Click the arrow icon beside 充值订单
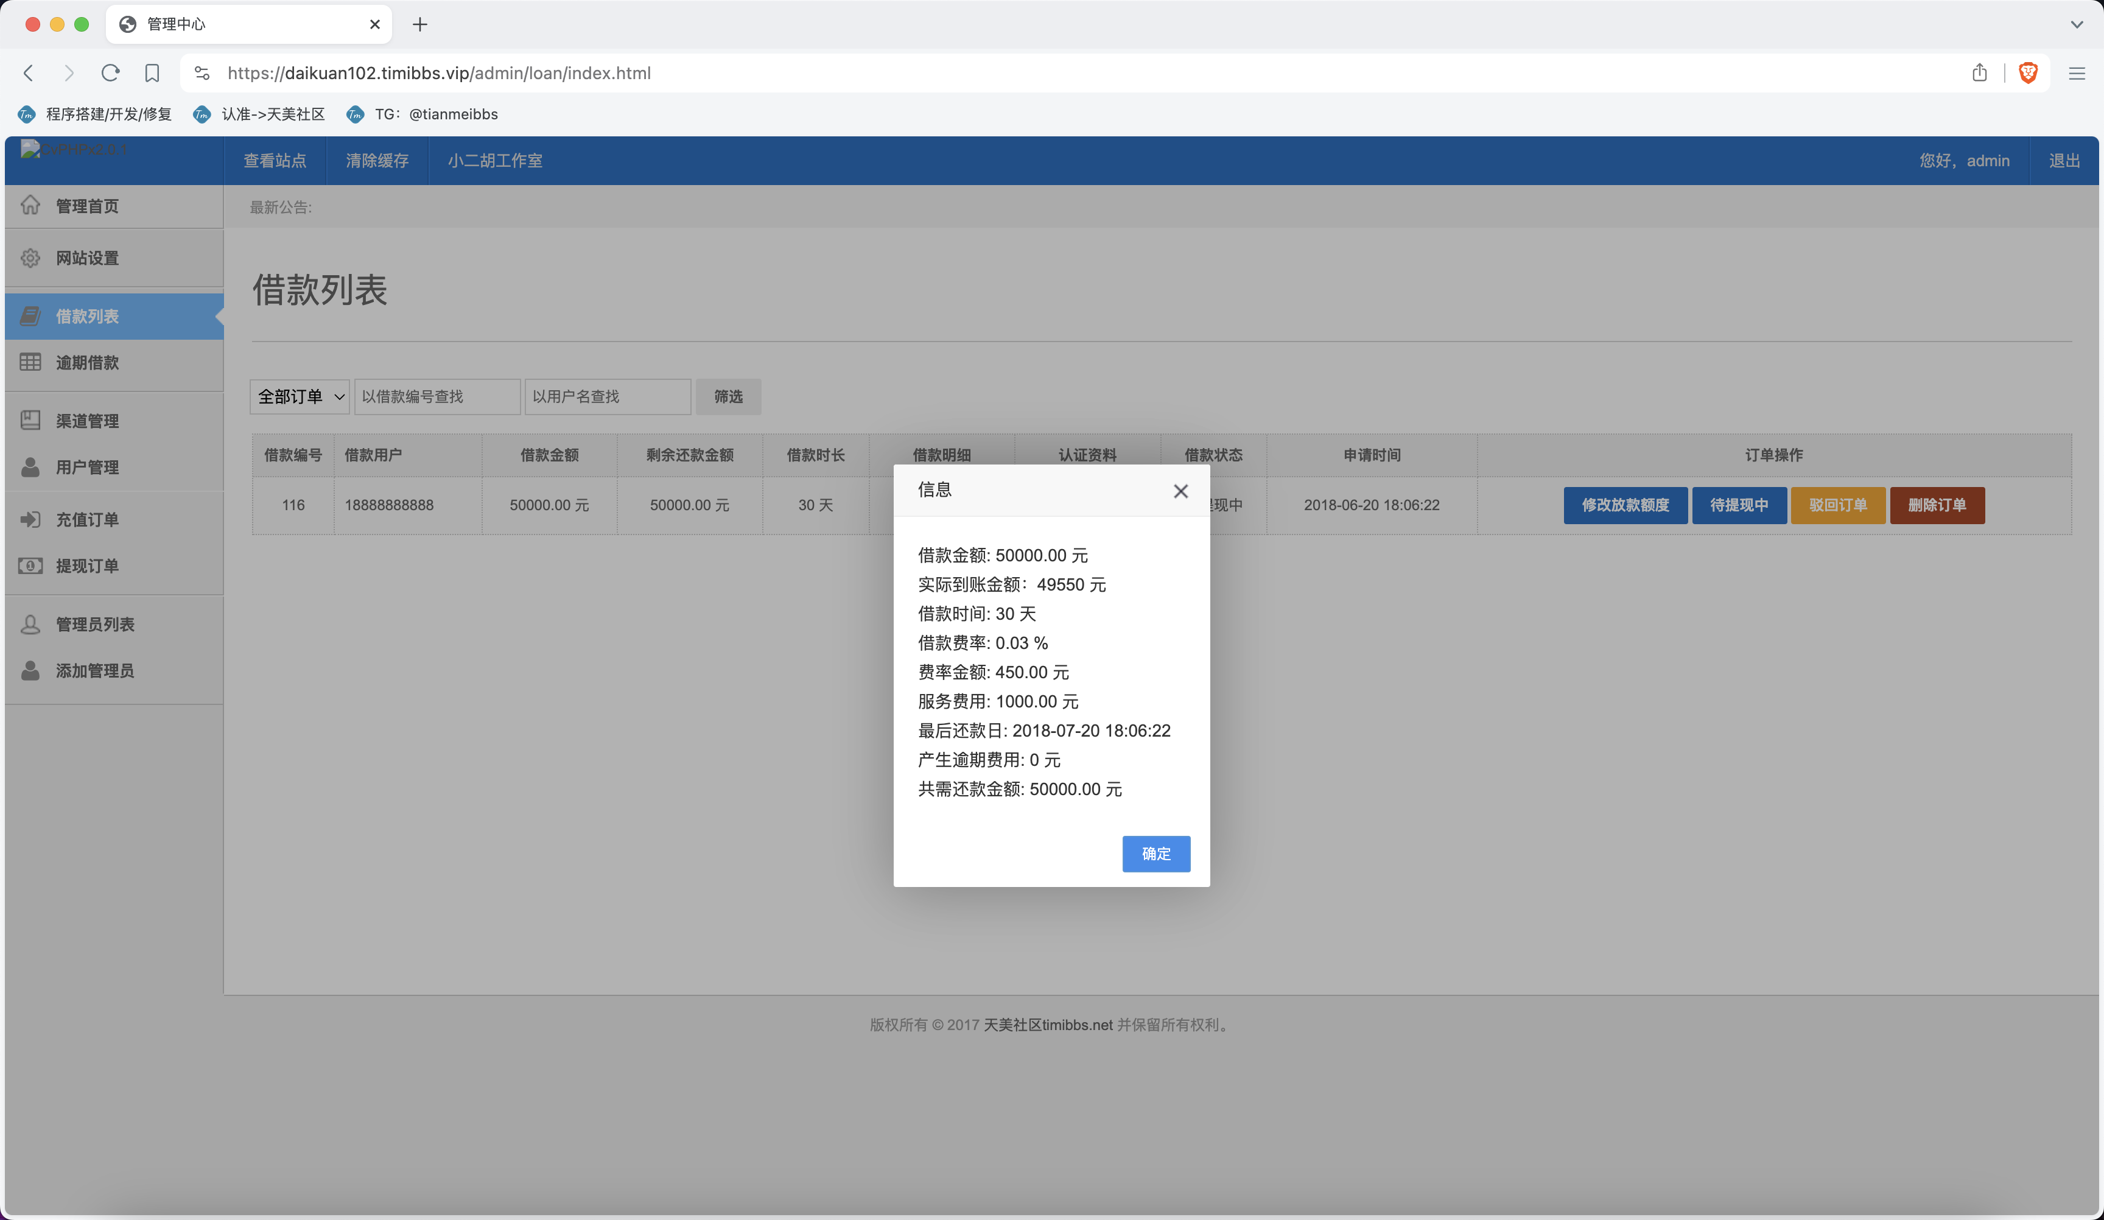This screenshot has width=2104, height=1220. pos(30,519)
